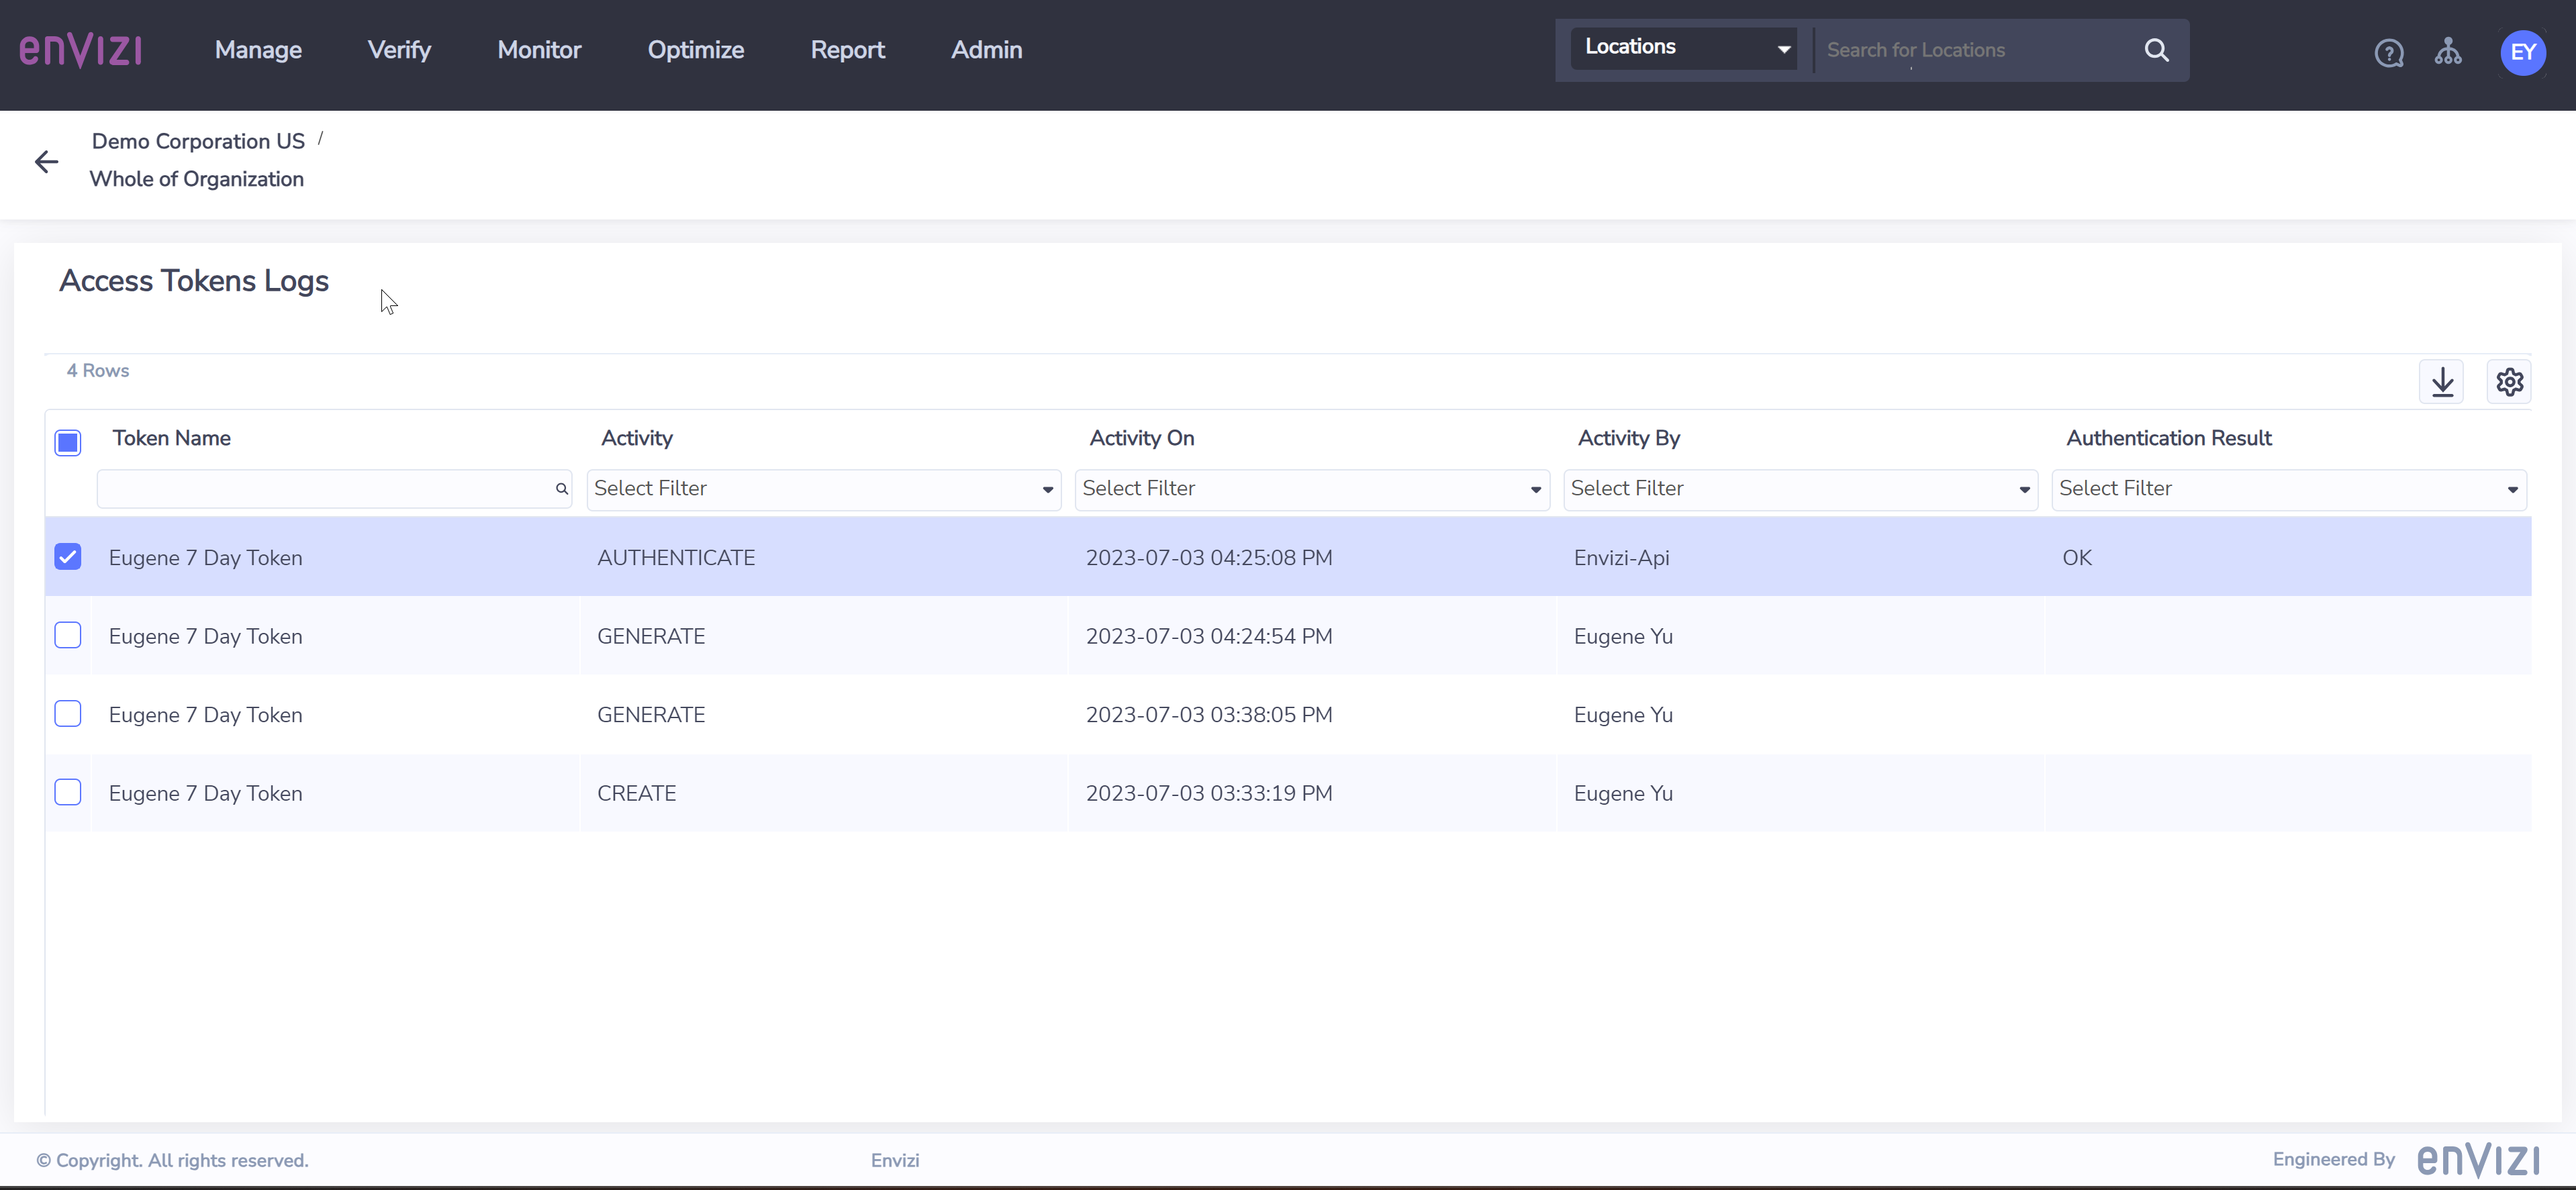The image size is (2576, 1190).
Task: Open the Activity Select Filter dropdown
Action: [824, 489]
